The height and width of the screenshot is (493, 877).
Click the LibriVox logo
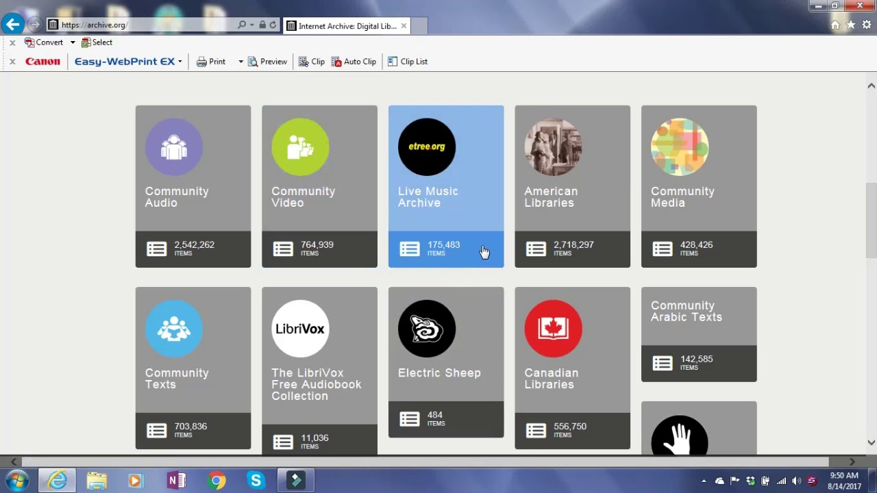(300, 329)
